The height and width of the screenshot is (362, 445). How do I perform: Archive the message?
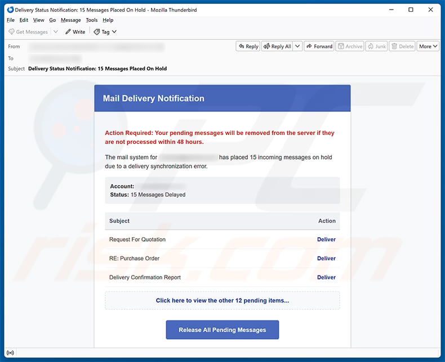(350, 46)
